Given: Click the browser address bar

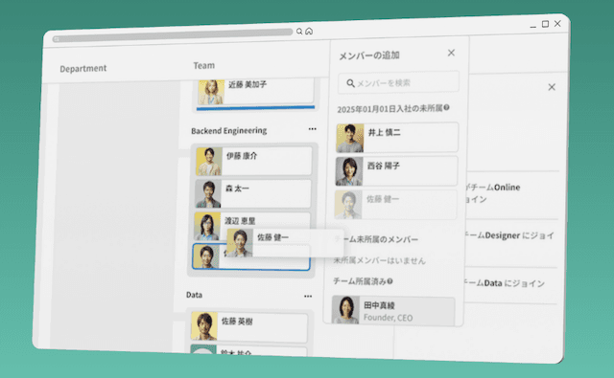Looking at the screenshot, I should point(173,35).
